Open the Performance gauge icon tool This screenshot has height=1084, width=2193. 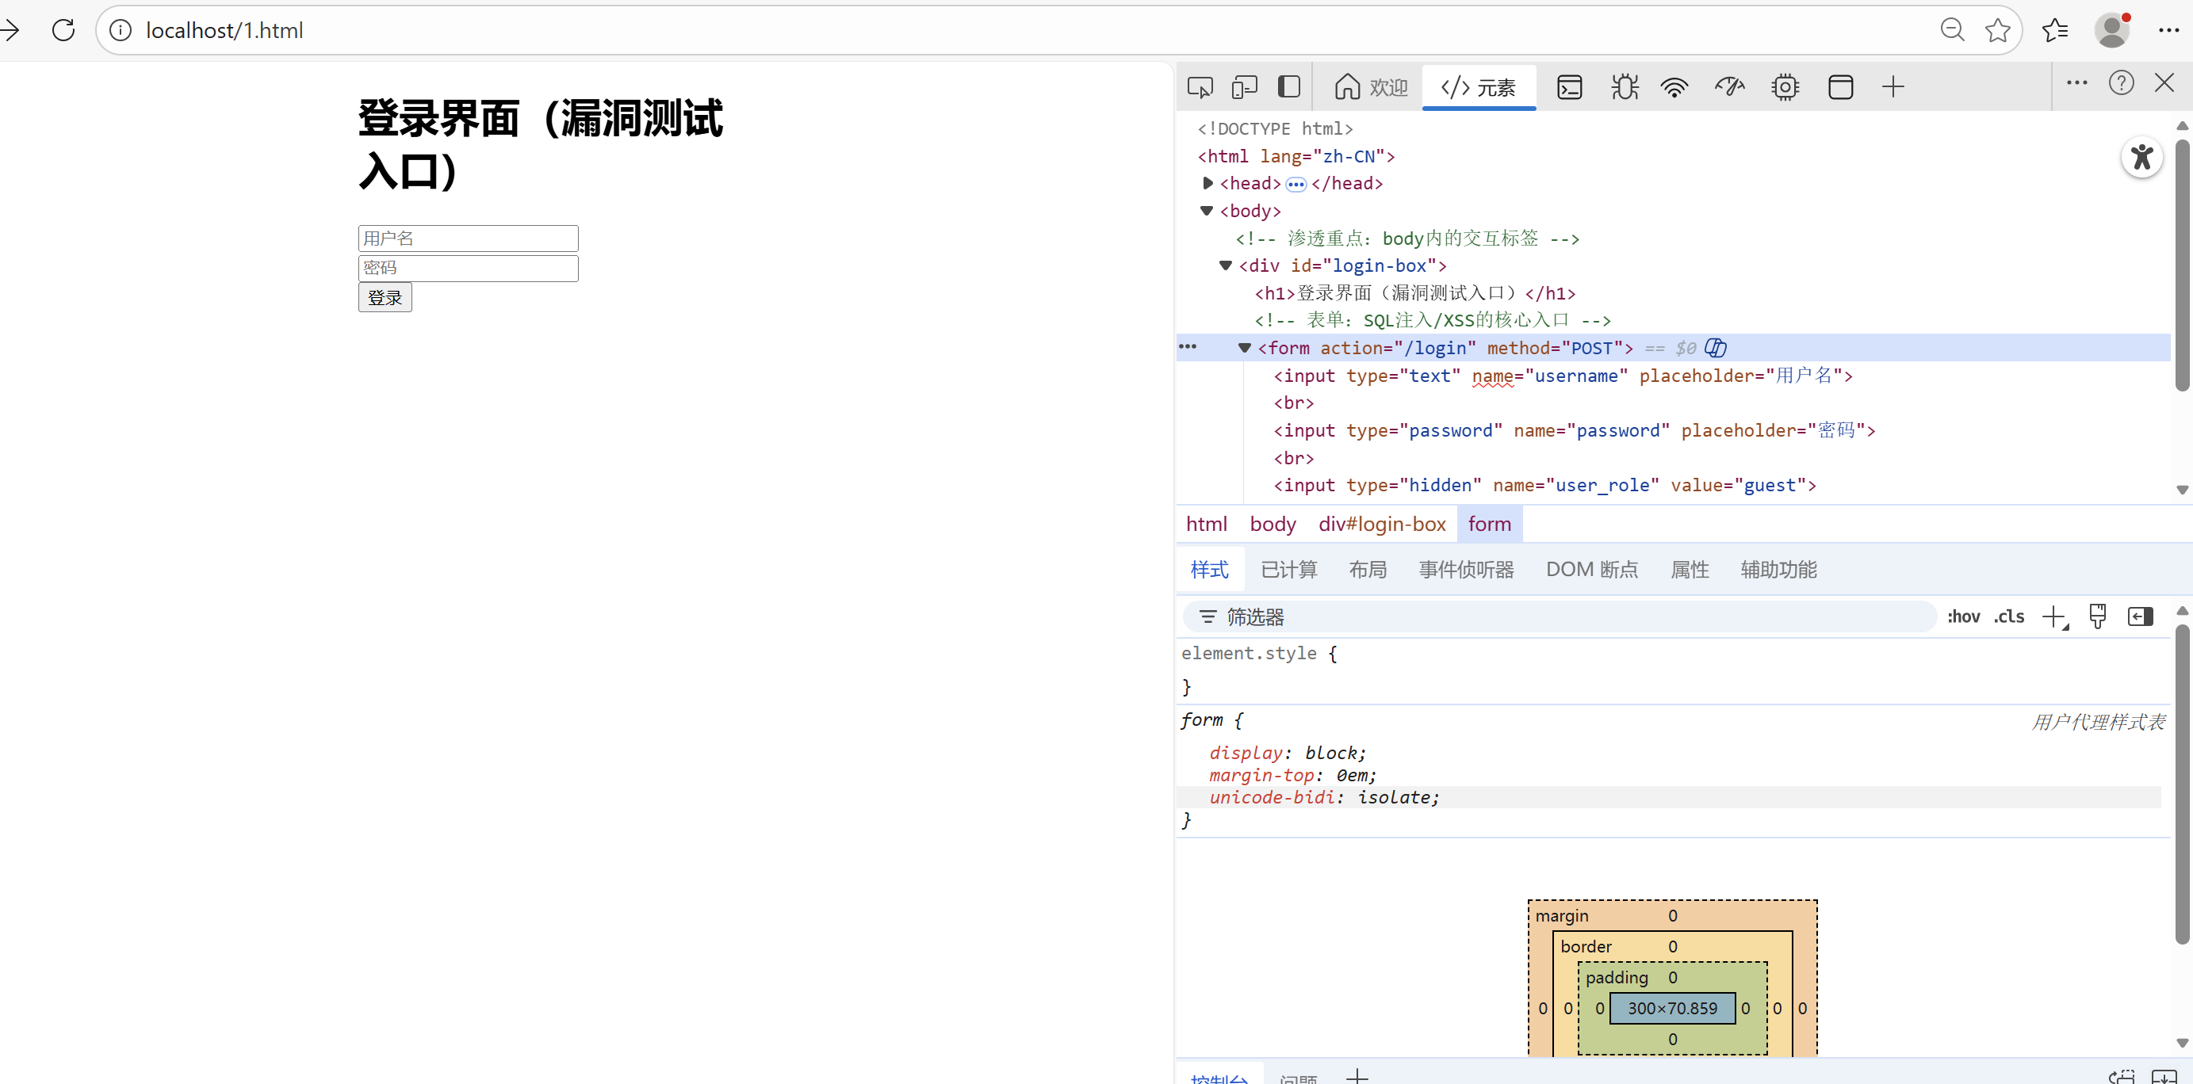click(x=1729, y=87)
